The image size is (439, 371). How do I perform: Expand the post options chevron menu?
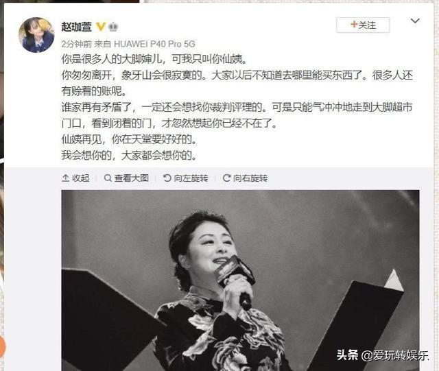tap(415, 21)
